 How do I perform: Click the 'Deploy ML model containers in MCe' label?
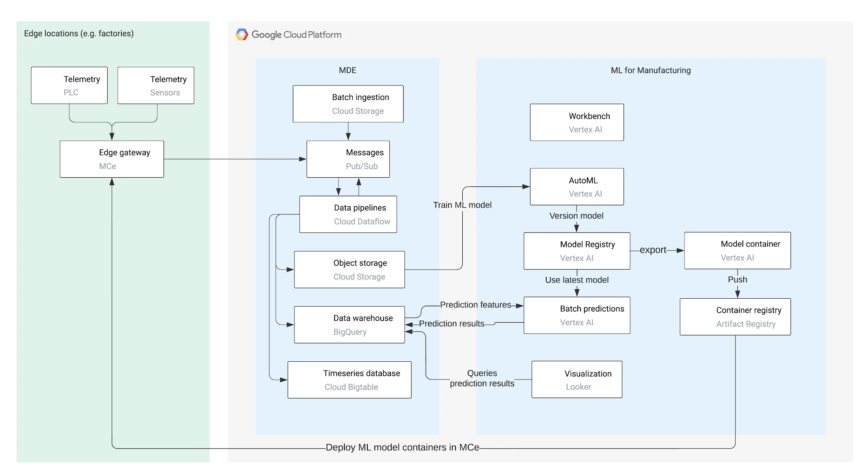pyautogui.click(x=402, y=448)
